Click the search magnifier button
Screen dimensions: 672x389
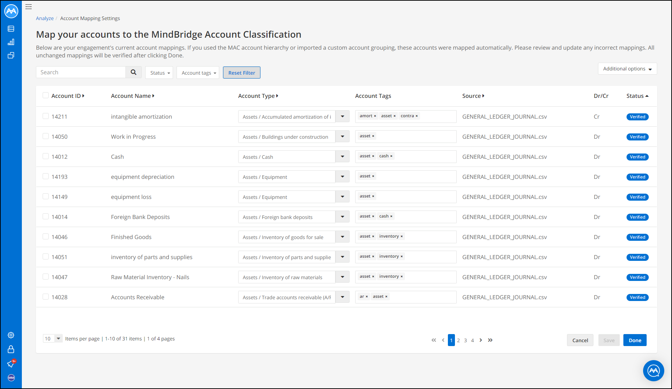pyautogui.click(x=134, y=72)
